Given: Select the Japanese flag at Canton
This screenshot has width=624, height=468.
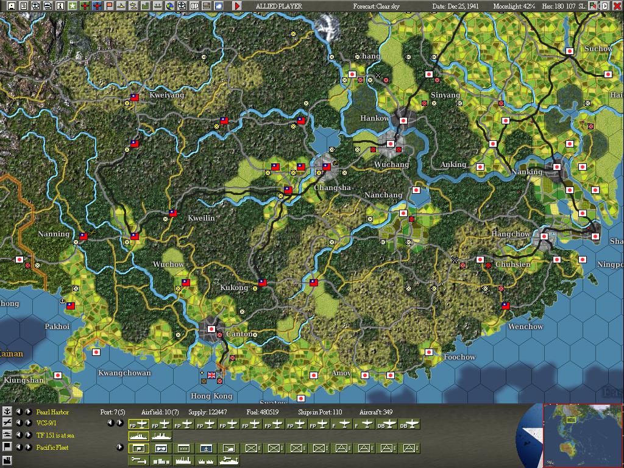Looking at the screenshot, I should pos(211,329).
